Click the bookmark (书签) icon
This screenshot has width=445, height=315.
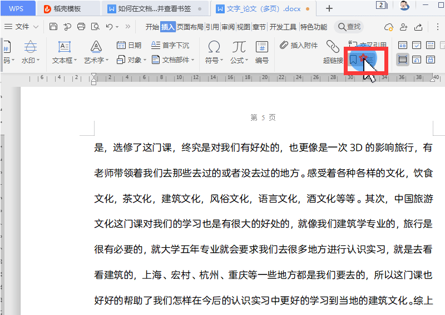(x=354, y=59)
